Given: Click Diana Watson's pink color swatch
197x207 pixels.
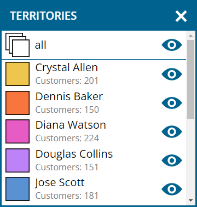Looking at the screenshot, I should tap(18, 131).
